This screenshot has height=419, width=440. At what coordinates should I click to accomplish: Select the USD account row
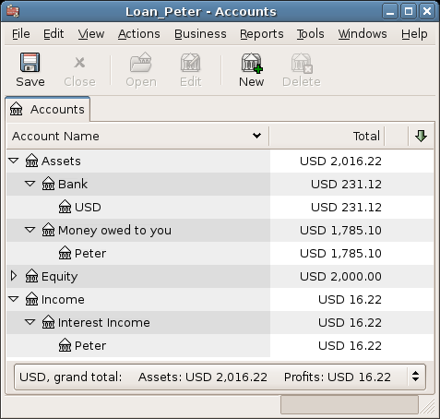coord(220,207)
